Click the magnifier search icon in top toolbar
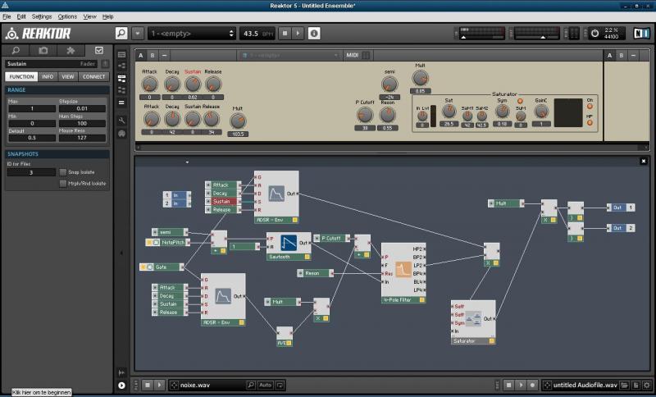 point(121,33)
